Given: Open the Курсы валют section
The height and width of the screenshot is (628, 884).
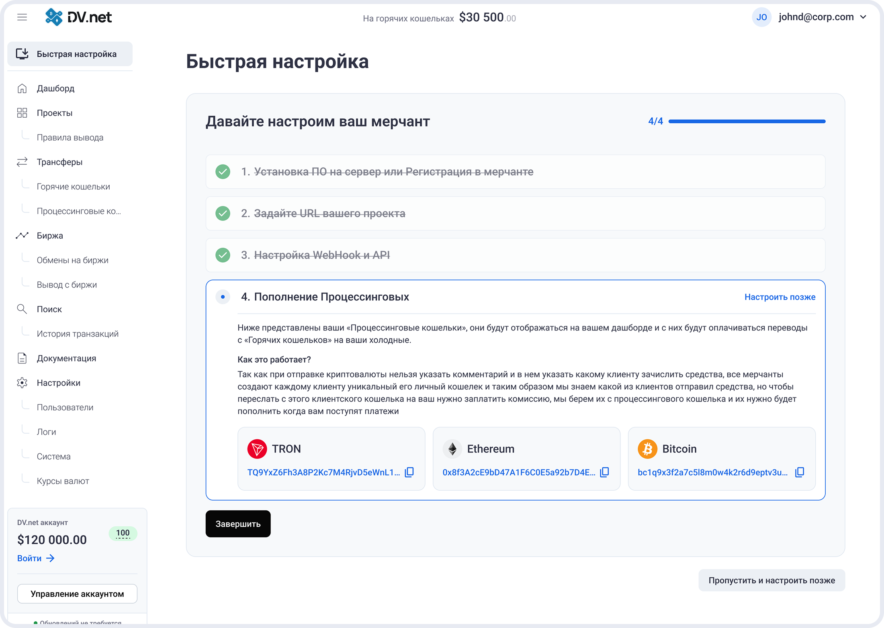Looking at the screenshot, I should click(x=63, y=481).
